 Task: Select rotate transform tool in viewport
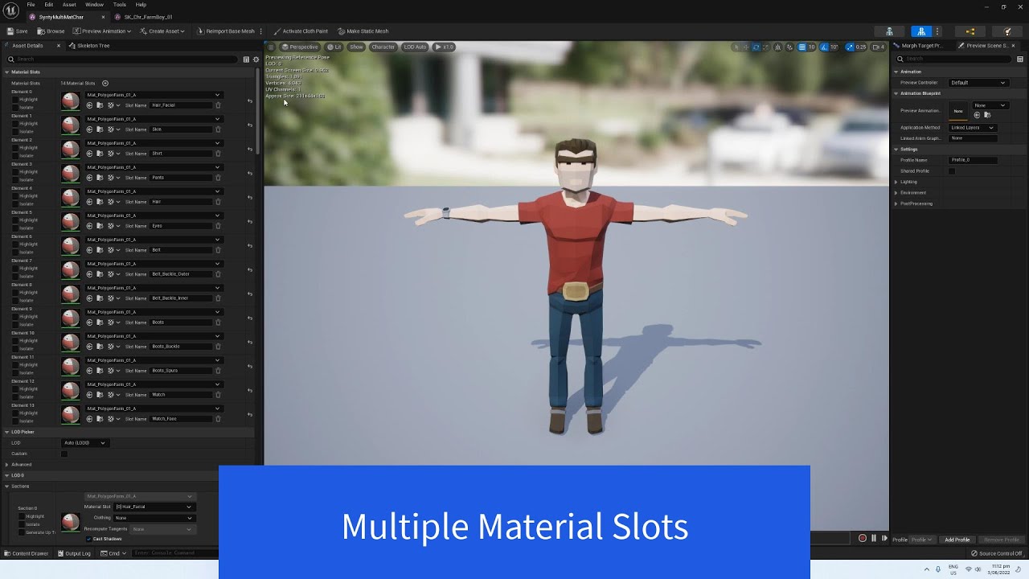click(x=756, y=47)
